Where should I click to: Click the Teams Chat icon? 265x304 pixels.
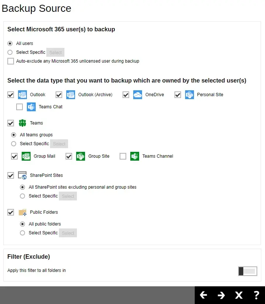click(x=31, y=107)
